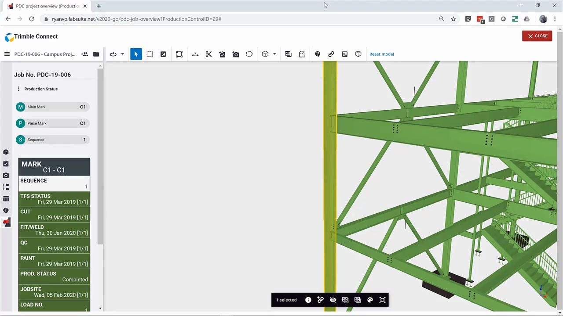
Task: Open the color palette on the selection bar
Action: click(x=370, y=300)
